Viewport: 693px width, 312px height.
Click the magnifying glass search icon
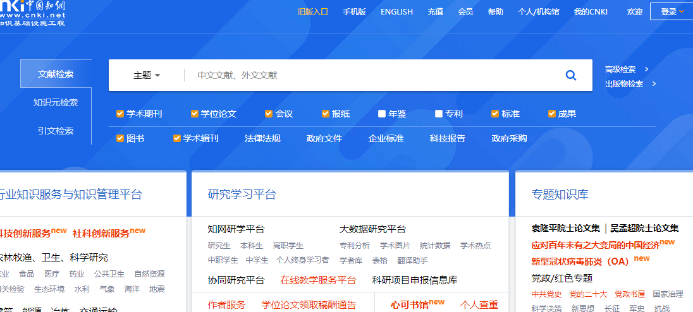point(570,76)
